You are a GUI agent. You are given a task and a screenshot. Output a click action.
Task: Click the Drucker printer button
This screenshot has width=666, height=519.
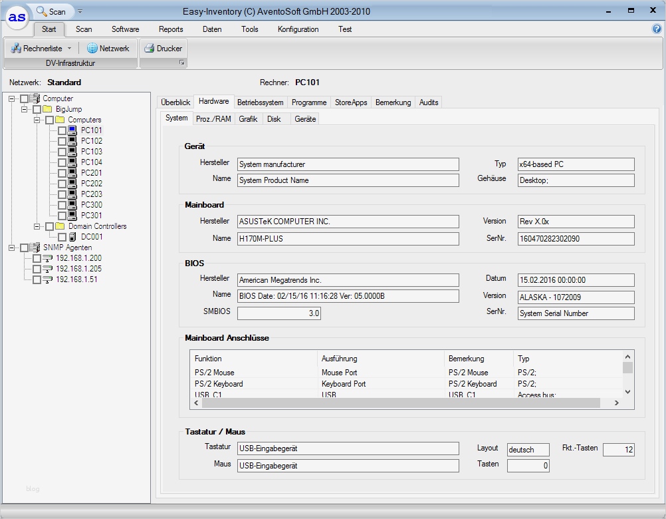tap(163, 49)
